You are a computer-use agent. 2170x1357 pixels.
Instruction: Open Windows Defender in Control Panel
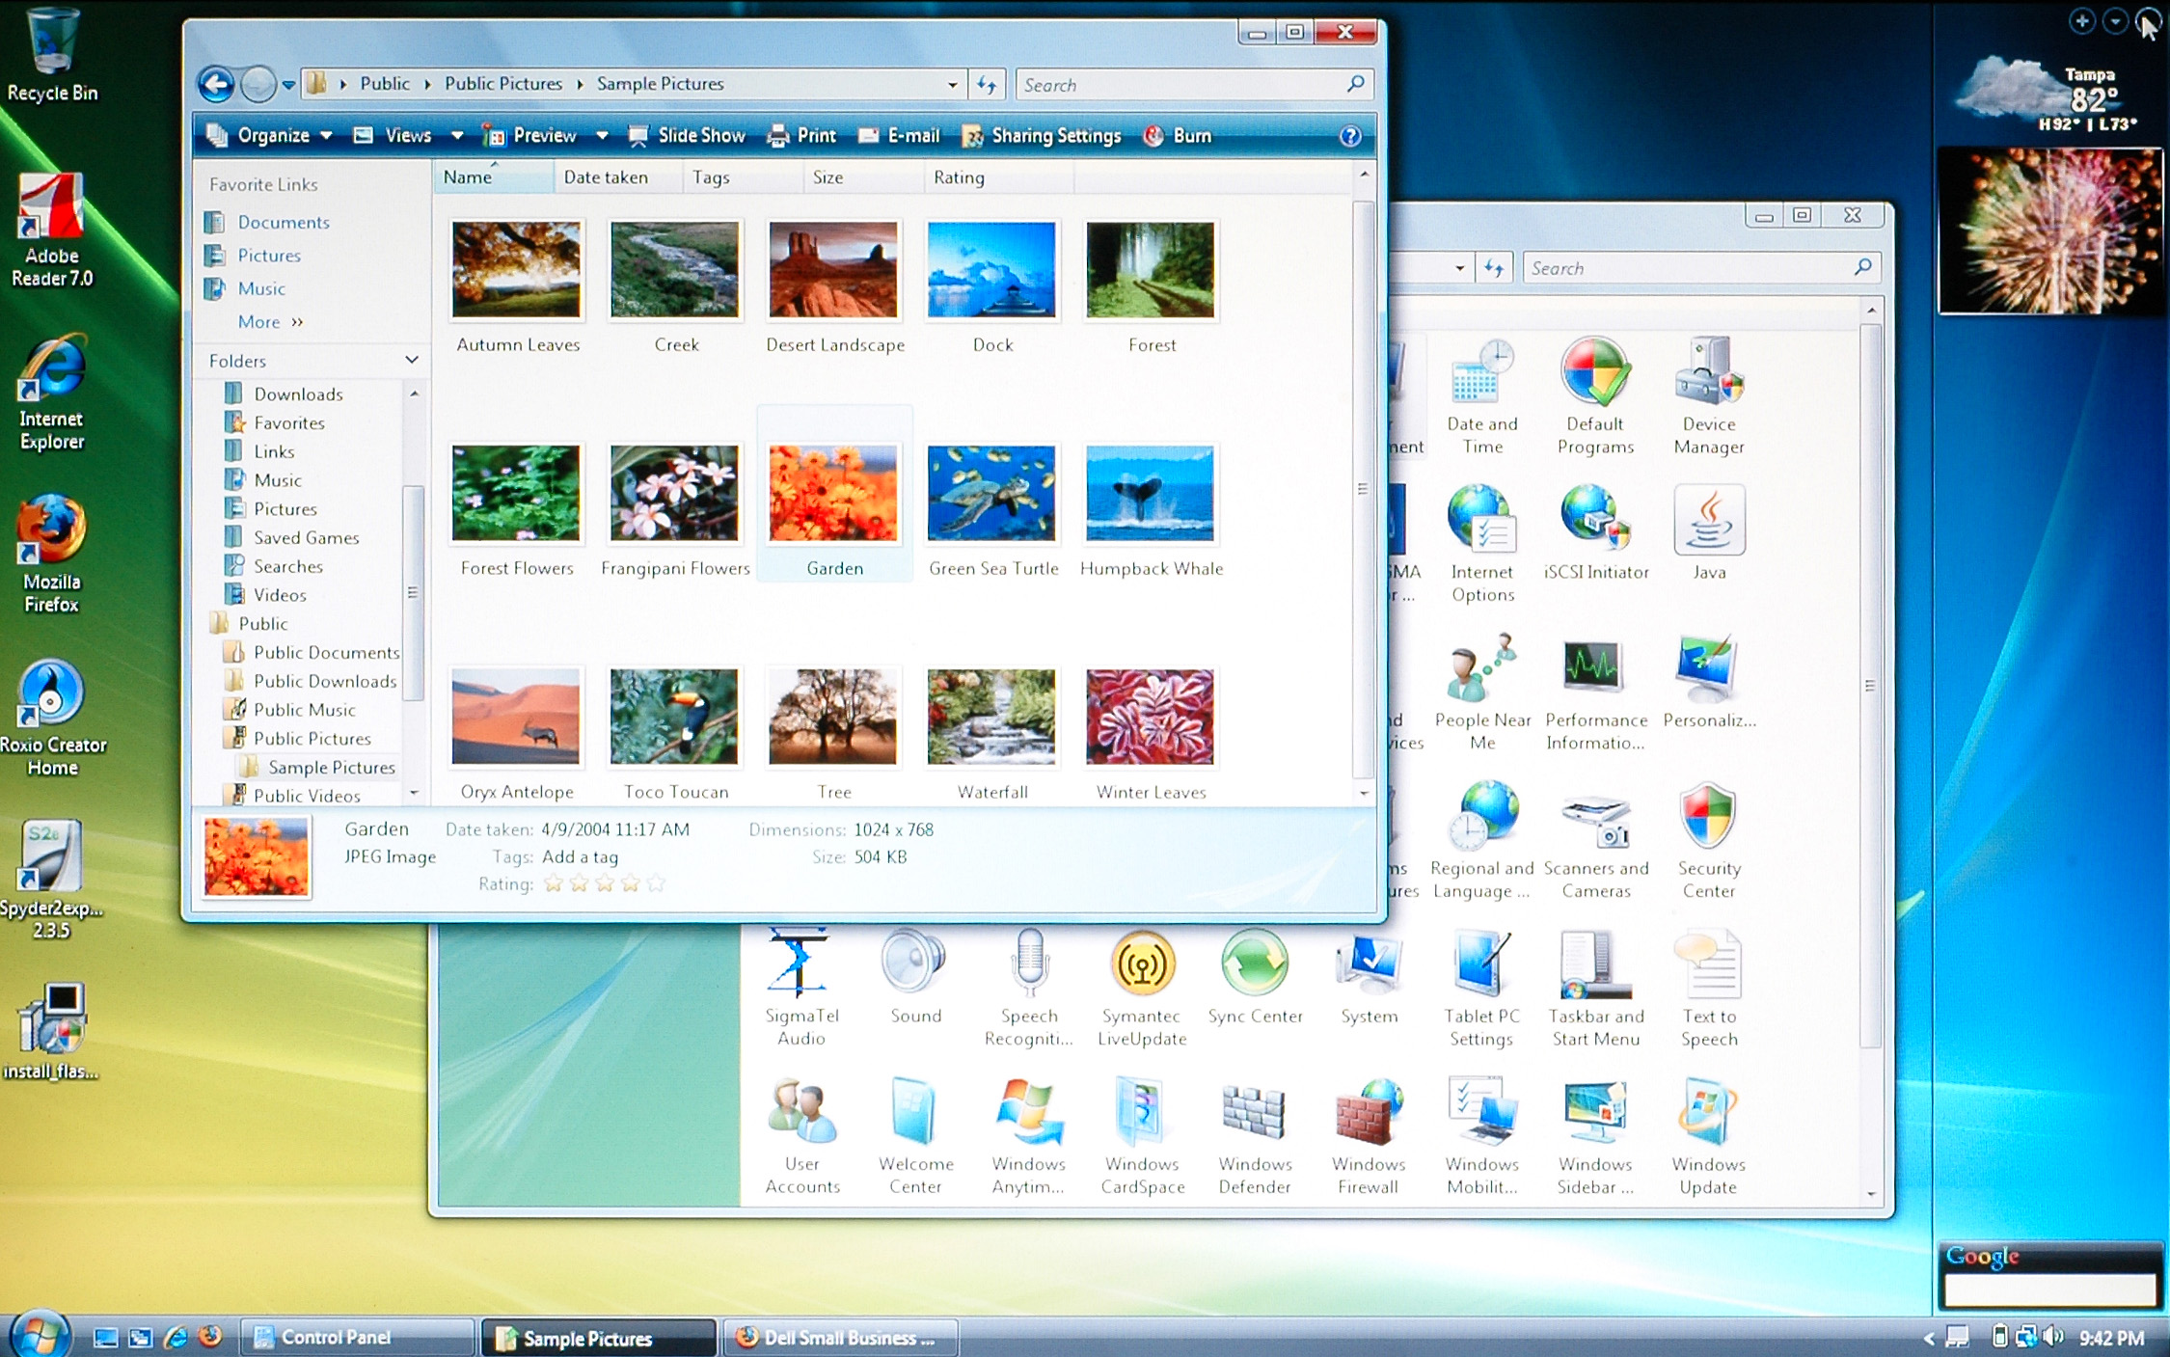[1254, 1137]
